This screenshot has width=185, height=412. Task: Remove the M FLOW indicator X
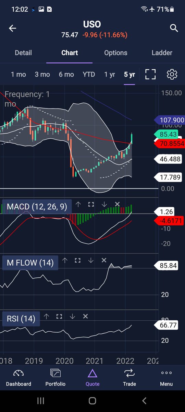click(104, 261)
